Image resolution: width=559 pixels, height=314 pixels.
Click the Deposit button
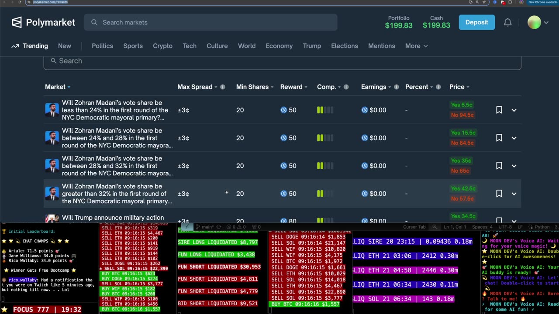[476, 22]
